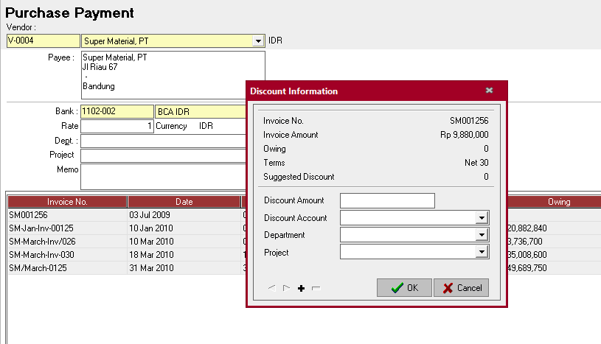601x344 pixels.
Task: Expand the vendor name dropdown arrow
Action: 258,41
